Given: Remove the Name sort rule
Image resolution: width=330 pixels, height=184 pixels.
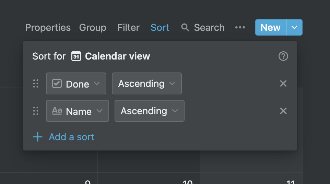Looking at the screenshot, I should tap(283, 111).
